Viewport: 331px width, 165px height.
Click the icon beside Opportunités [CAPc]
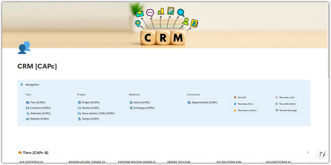(x=189, y=103)
